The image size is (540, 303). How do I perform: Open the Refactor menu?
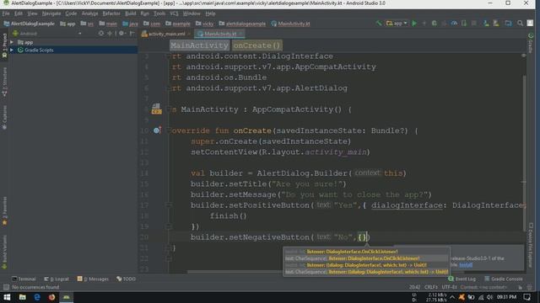pyautogui.click(x=111, y=13)
